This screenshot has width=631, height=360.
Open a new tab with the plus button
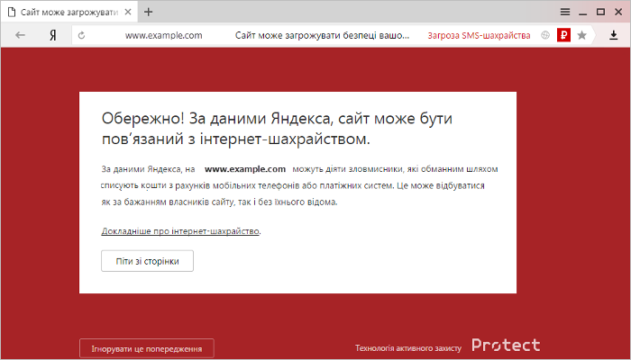(x=149, y=12)
